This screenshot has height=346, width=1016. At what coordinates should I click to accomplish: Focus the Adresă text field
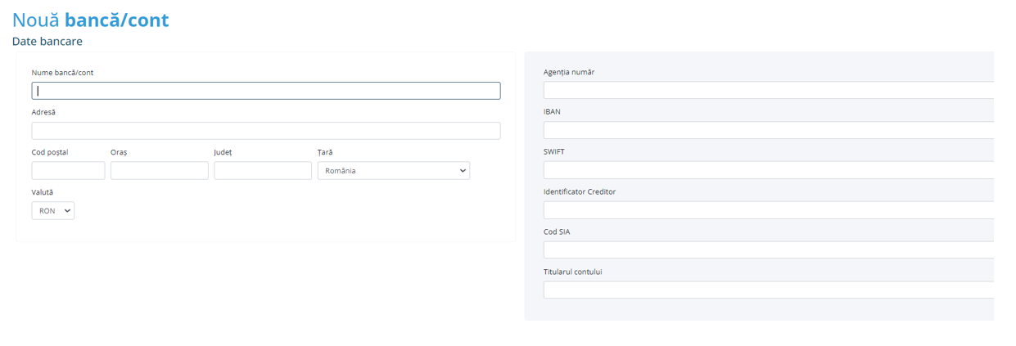point(265,131)
